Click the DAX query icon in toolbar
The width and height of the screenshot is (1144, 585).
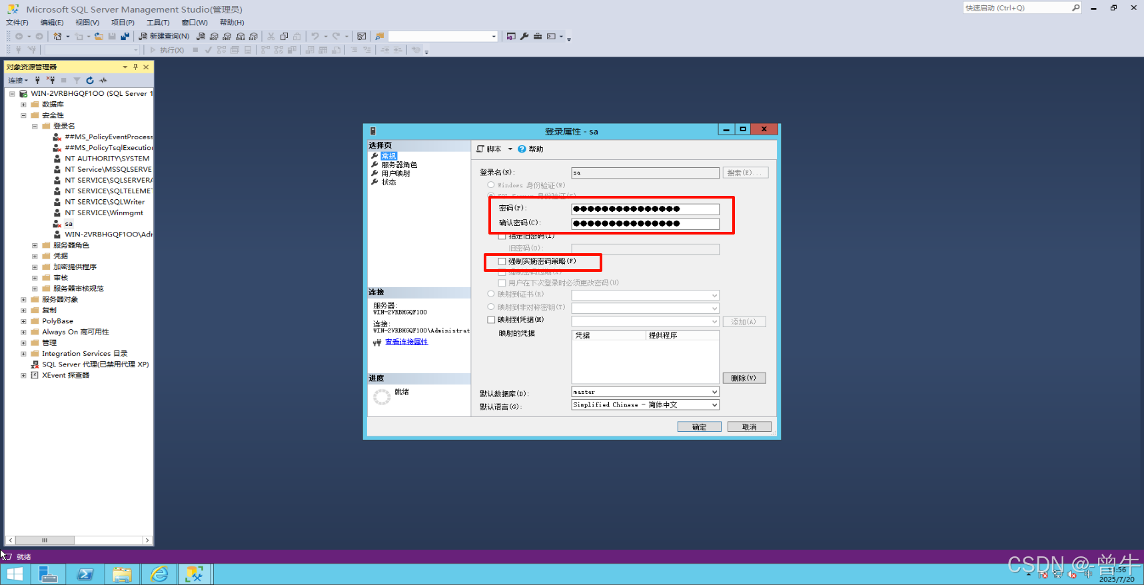click(253, 36)
